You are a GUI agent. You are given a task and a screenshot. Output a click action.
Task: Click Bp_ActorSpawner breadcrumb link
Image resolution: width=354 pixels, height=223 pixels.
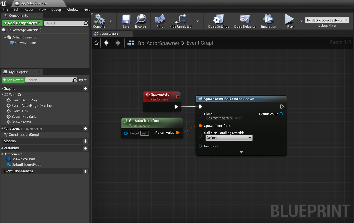(x=158, y=43)
